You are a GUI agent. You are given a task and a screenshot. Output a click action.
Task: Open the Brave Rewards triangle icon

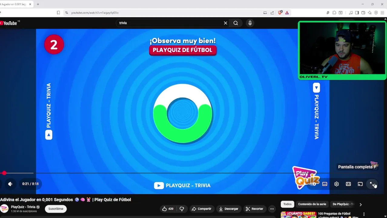point(287,13)
